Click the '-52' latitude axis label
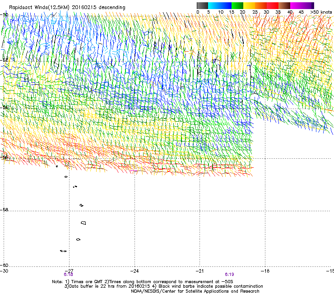Image resolution: width=334 pixels, height=294 pixels. click(4, 60)
